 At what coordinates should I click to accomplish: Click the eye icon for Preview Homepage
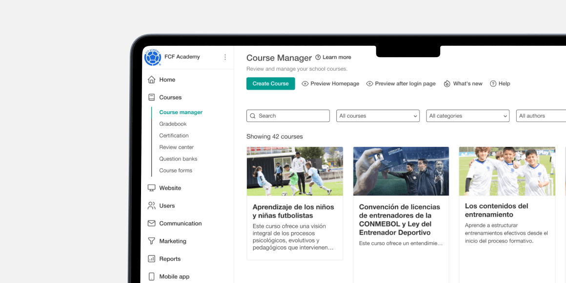point(305,84)
